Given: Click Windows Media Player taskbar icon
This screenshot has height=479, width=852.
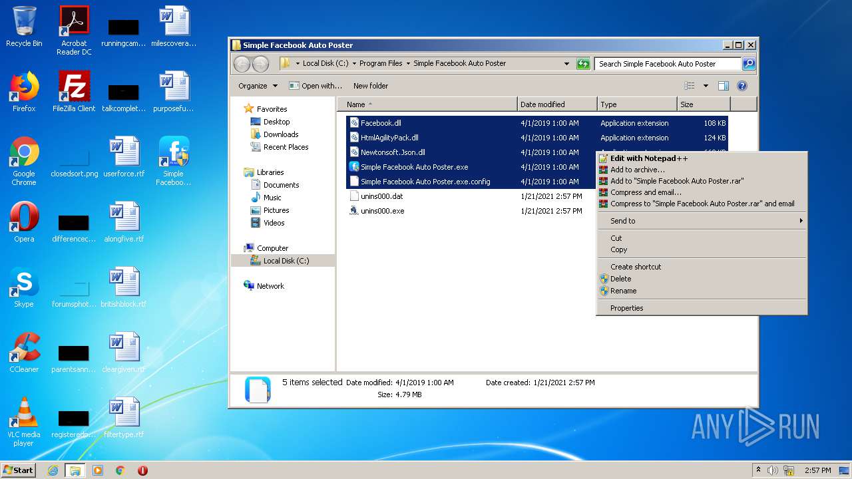Looking at the screenshot, I should pos(98,470).
